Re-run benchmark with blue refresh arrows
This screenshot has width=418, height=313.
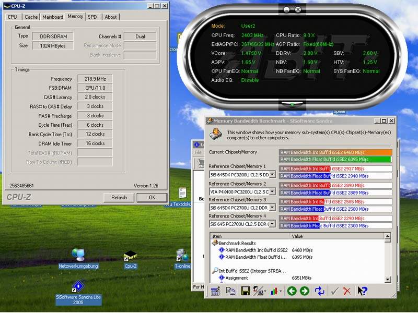(x=319, y=291)
